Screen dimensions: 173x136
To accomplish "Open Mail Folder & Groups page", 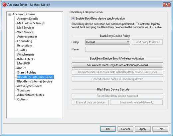I will [31, 23].
